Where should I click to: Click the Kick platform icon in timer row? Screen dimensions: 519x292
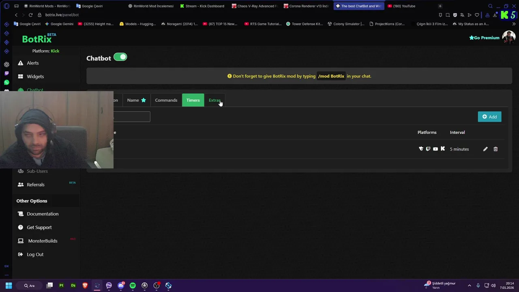[x=443, y=149]
